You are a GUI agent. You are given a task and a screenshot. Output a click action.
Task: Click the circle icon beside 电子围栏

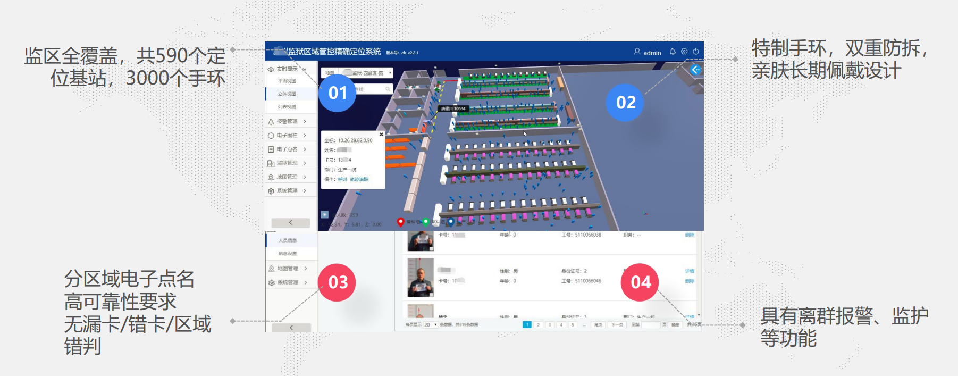[271, 136]
